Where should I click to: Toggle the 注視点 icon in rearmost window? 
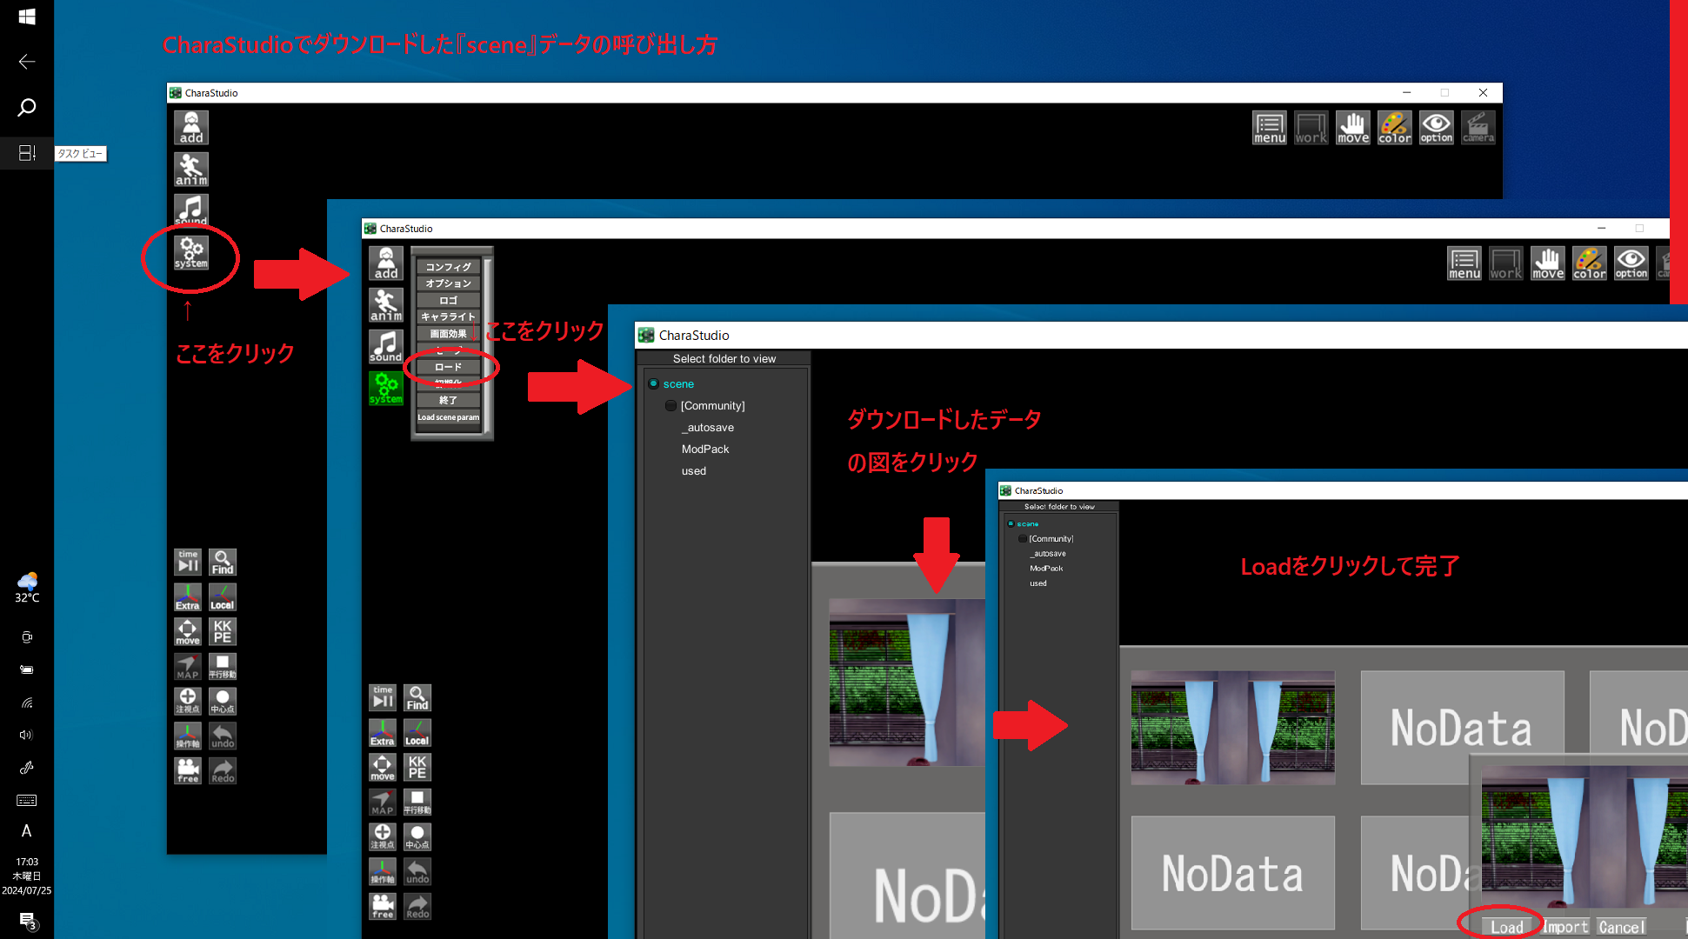tap(188, 701)
